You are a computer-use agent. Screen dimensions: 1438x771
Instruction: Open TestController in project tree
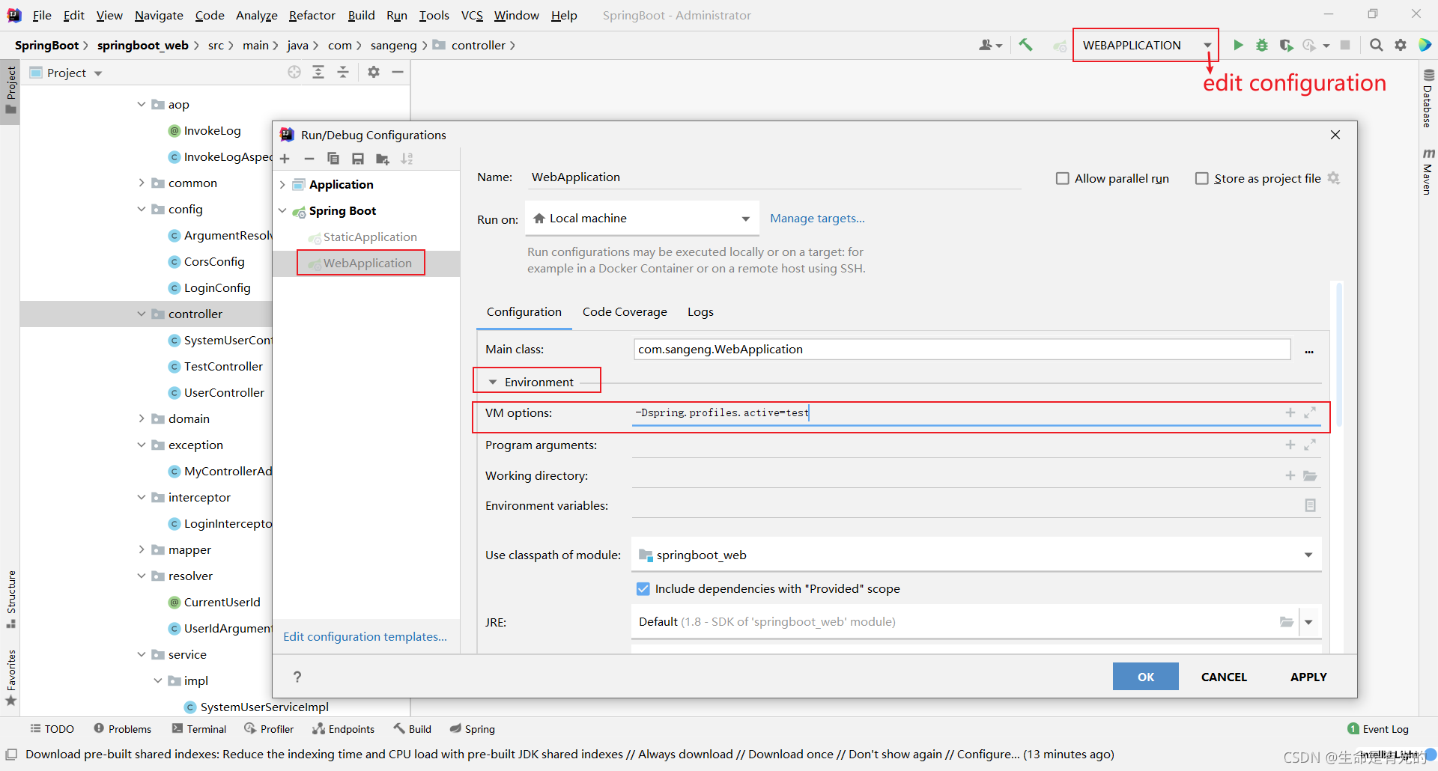point(223,366)
